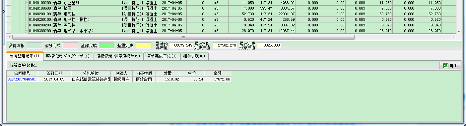Screen dimensions: 466x126
Task: Click the pink 部分完成 color swatch
Action: point(70,46)
